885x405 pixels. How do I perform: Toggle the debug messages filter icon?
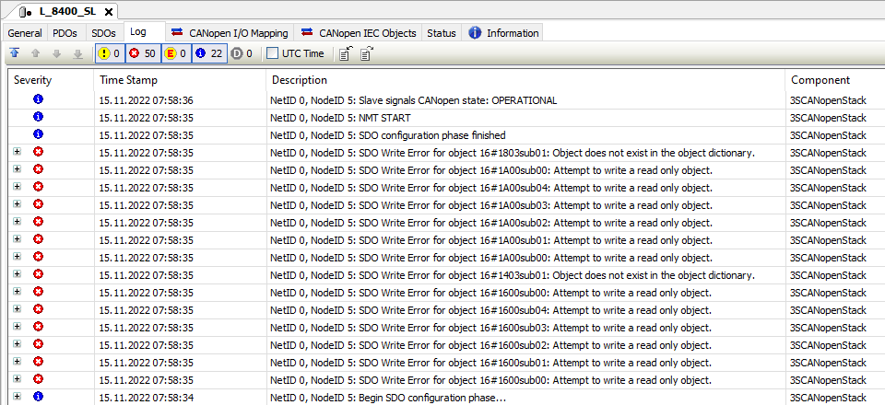coord(242,53)
